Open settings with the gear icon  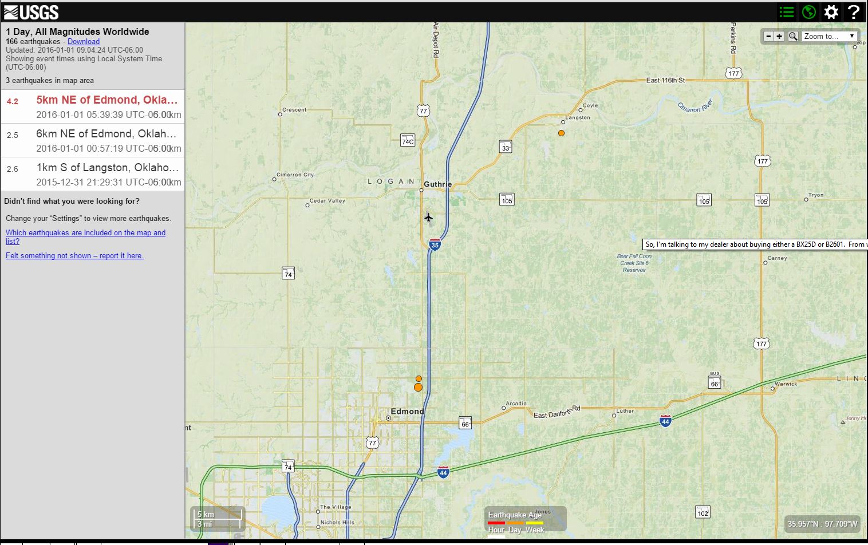click(831, 12)
